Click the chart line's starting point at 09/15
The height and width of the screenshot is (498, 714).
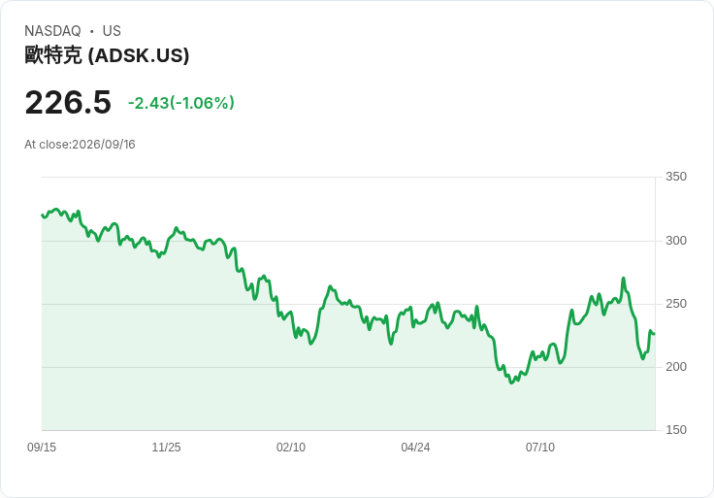42,215
